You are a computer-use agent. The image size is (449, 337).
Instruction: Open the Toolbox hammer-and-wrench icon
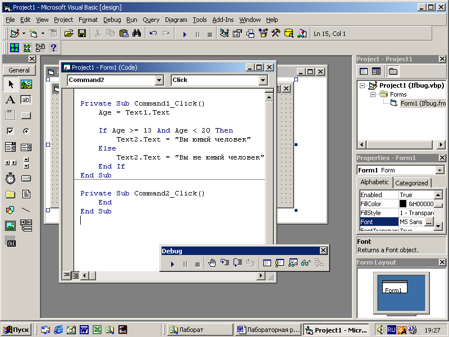pos(276,34)
